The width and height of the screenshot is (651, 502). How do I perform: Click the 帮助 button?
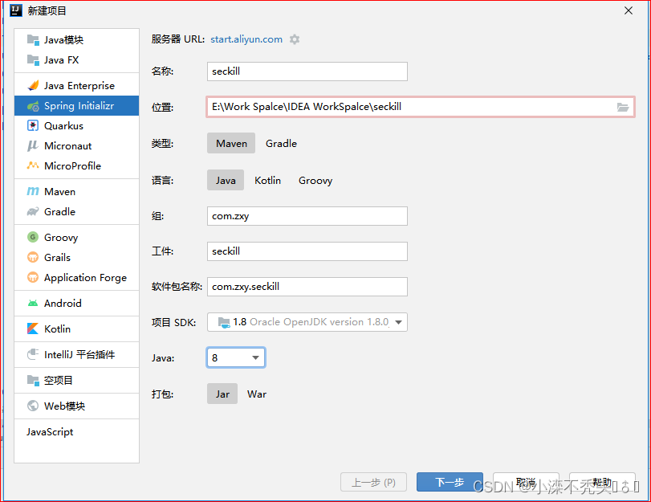[x=602, y=482]
